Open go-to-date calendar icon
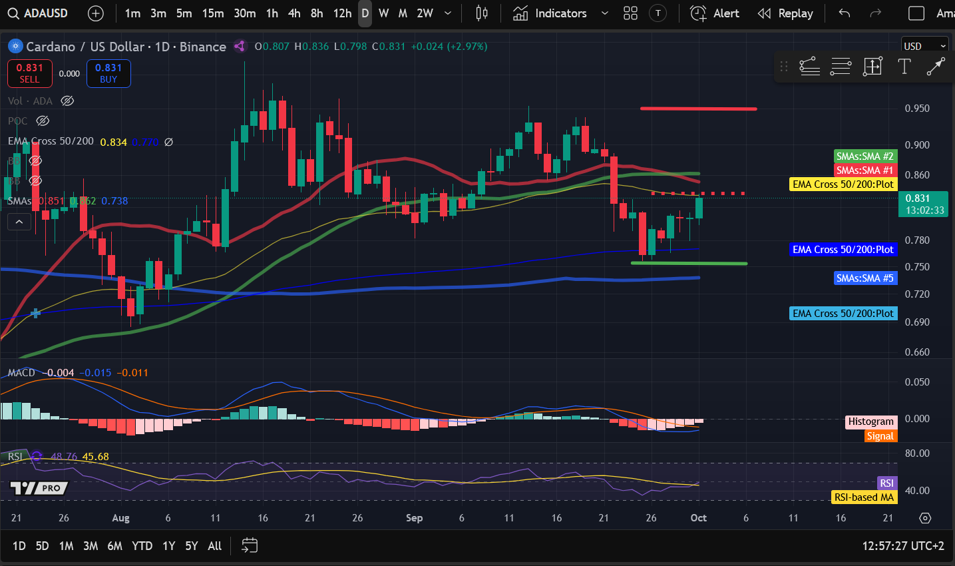The image size is (955, 566). 249,545
